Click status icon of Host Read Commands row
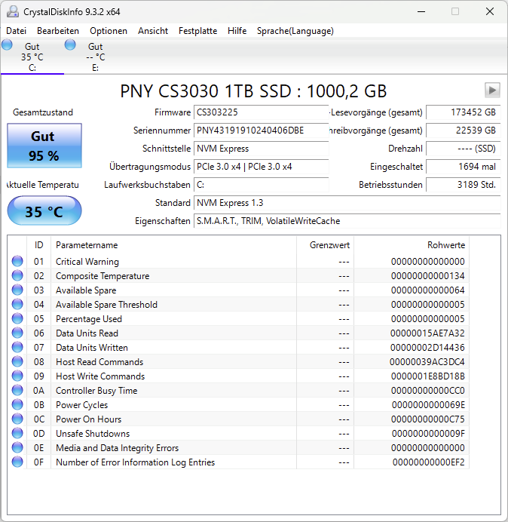Viewport: 508px width, 522px height. click(x=17, y=361)
